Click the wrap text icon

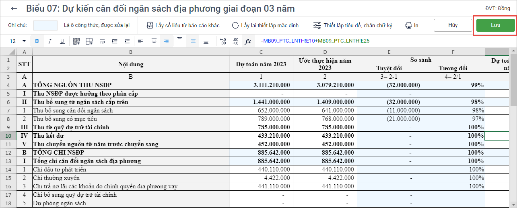102,41
